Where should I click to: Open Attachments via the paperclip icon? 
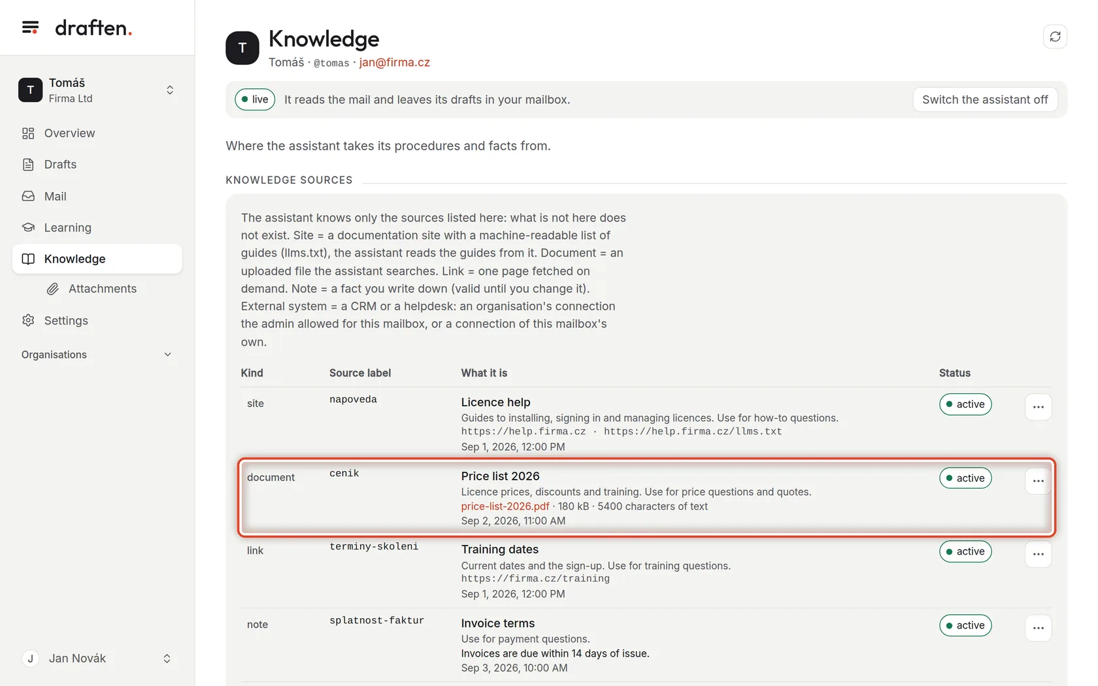(53, 289)
